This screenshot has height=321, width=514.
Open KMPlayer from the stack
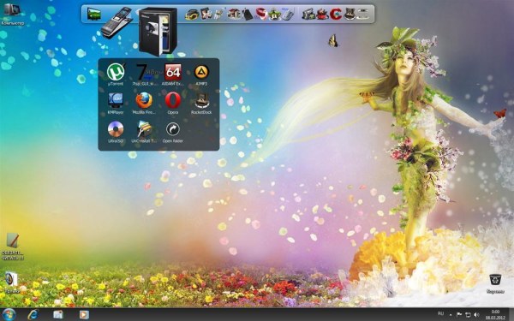[x=116, y=100]
